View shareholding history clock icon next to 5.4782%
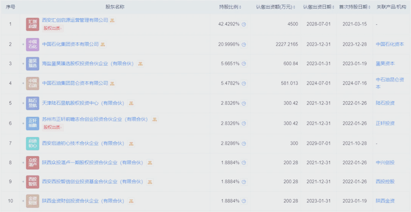Screen dimensions: 411x212 [x=244, y=84]
